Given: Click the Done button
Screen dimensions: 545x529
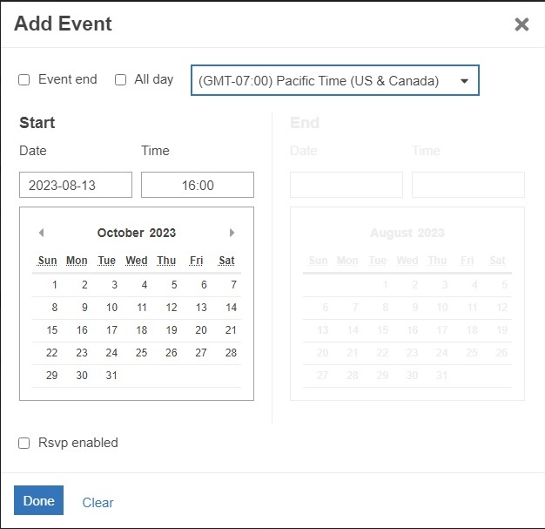Looking at the screenshot, I should coord(38,501).
